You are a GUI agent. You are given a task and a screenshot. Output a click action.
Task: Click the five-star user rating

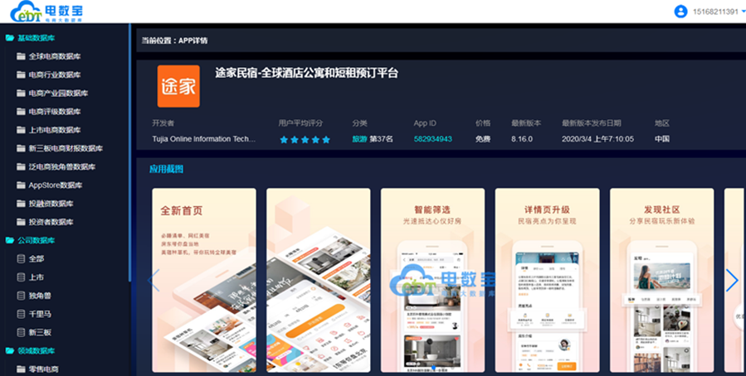click(x=305, y=139)
